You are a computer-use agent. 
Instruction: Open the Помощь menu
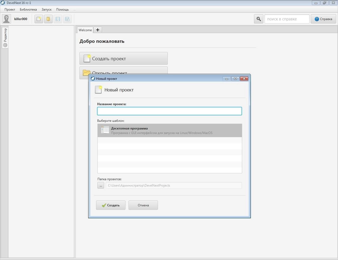(x=62, y=9)
